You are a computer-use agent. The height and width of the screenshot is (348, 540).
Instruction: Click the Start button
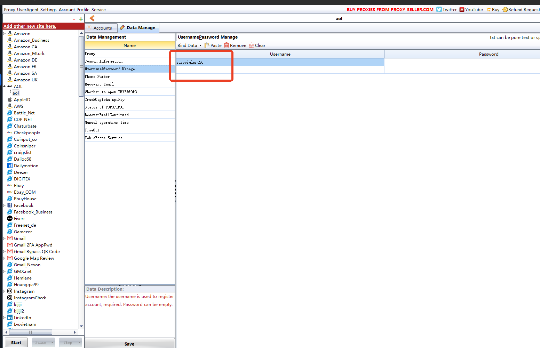point(16,342)
